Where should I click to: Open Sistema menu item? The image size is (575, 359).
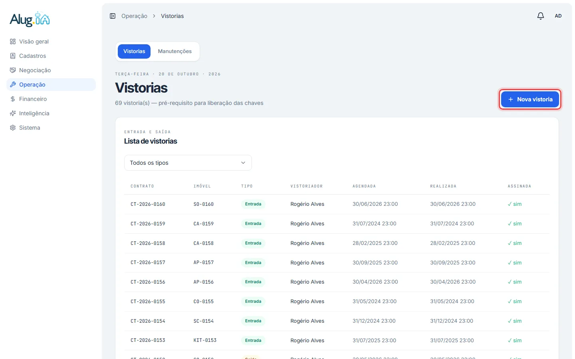coord(51,128)
